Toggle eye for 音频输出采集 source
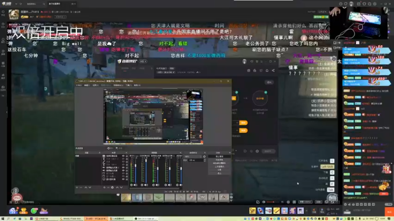Viewport: 394px width, 221px height. click(123, 170)
